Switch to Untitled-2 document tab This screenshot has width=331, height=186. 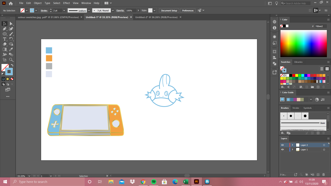156,17
